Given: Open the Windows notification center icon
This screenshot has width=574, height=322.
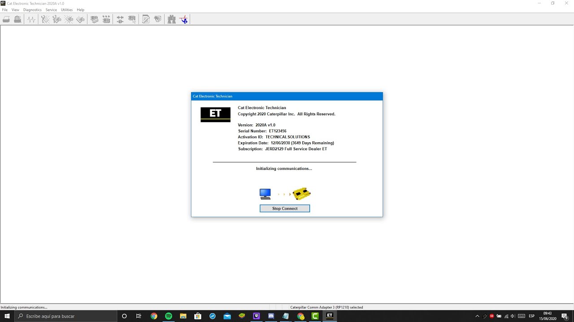Looking at the screenshot, I should [565, 316].
